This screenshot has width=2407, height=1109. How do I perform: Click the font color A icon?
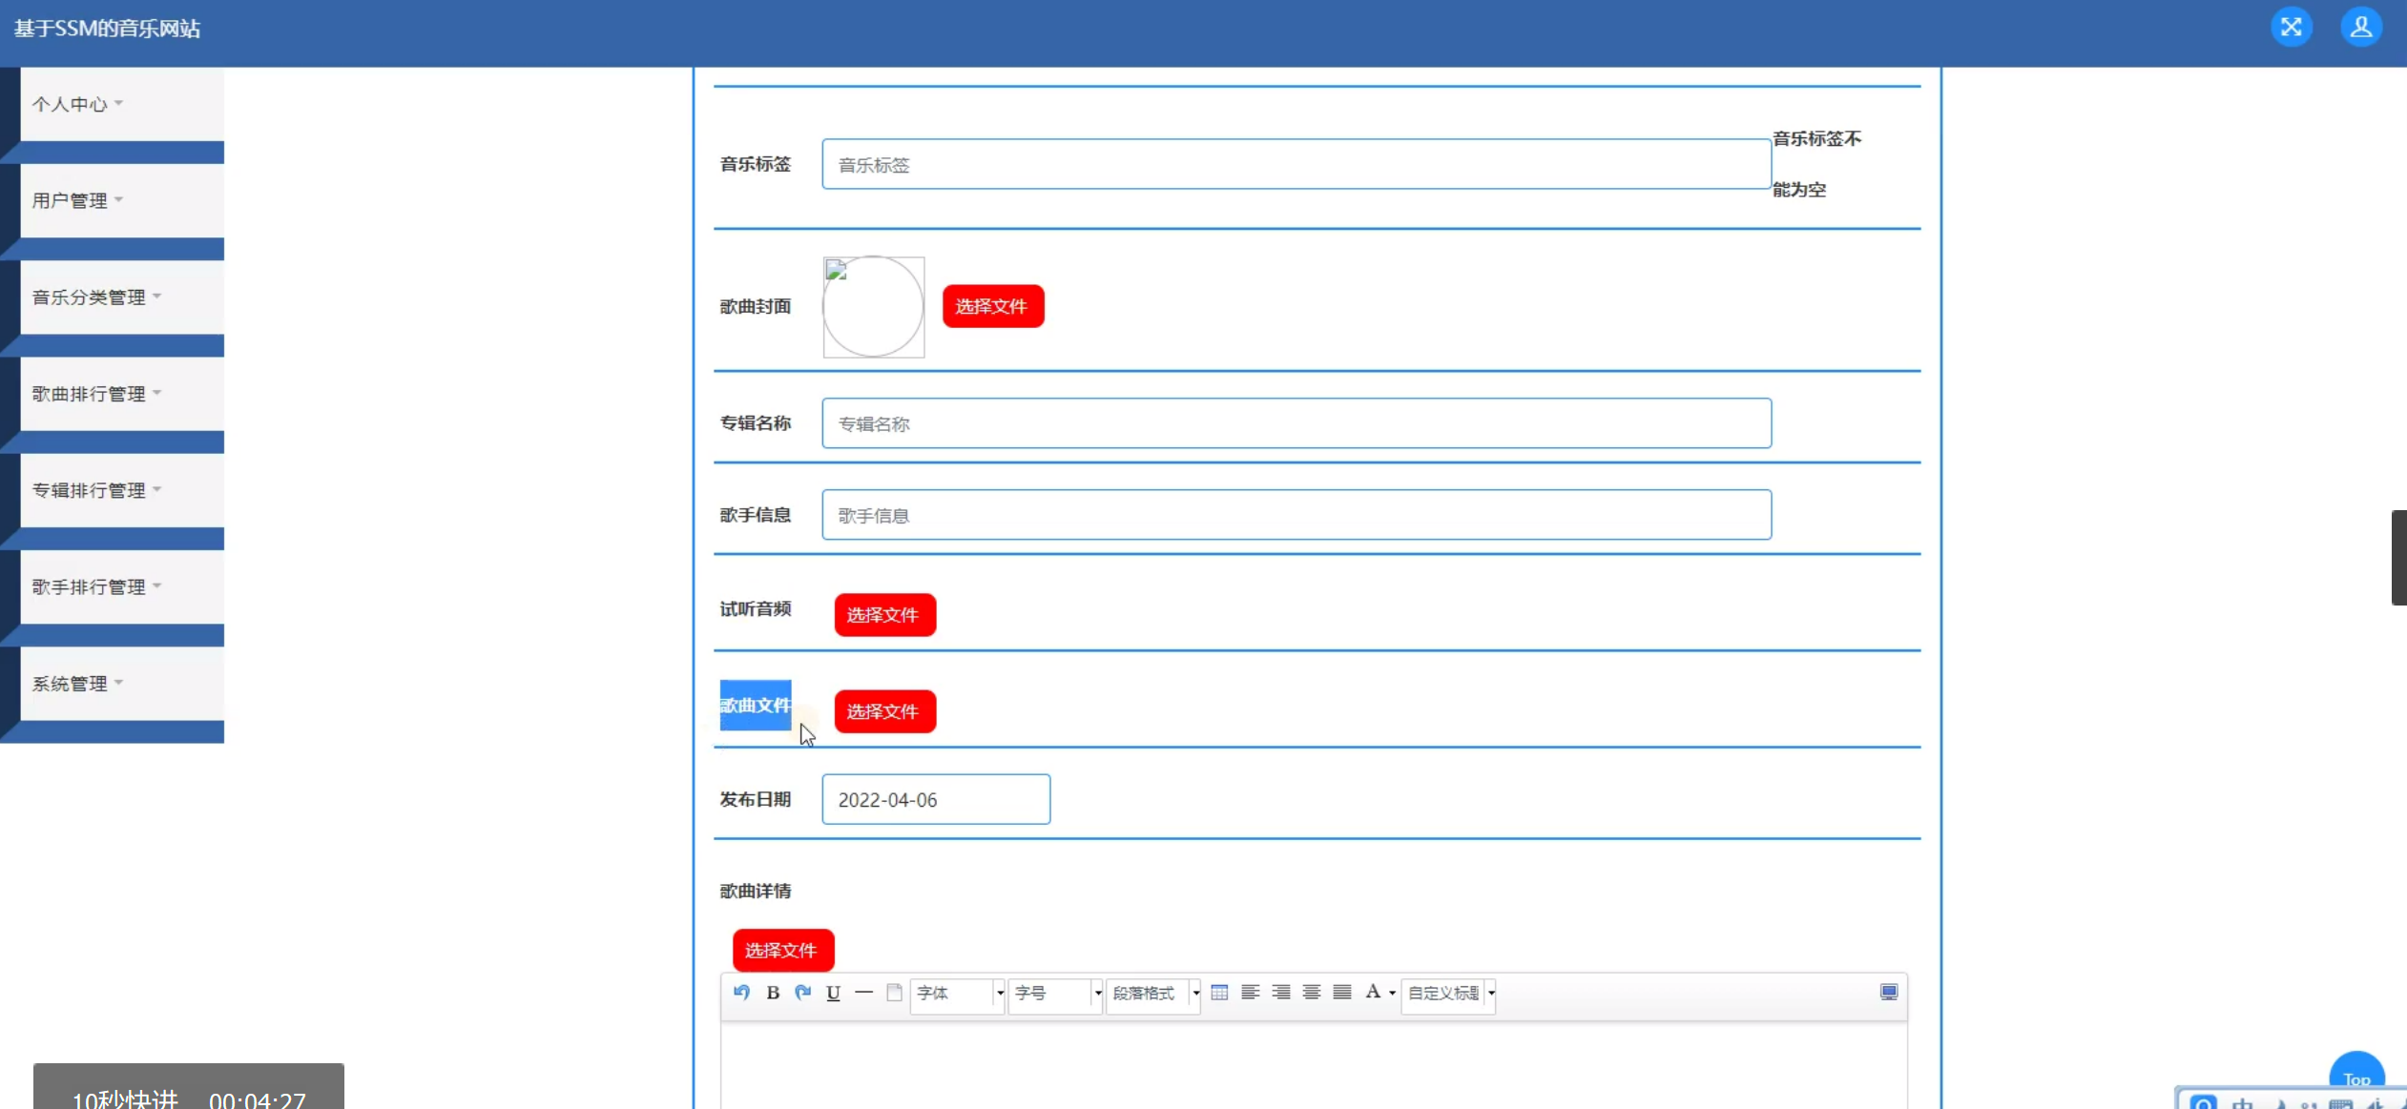[x=1372, y=993]
